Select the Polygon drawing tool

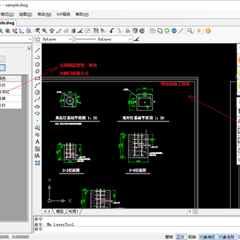[37, 64]
